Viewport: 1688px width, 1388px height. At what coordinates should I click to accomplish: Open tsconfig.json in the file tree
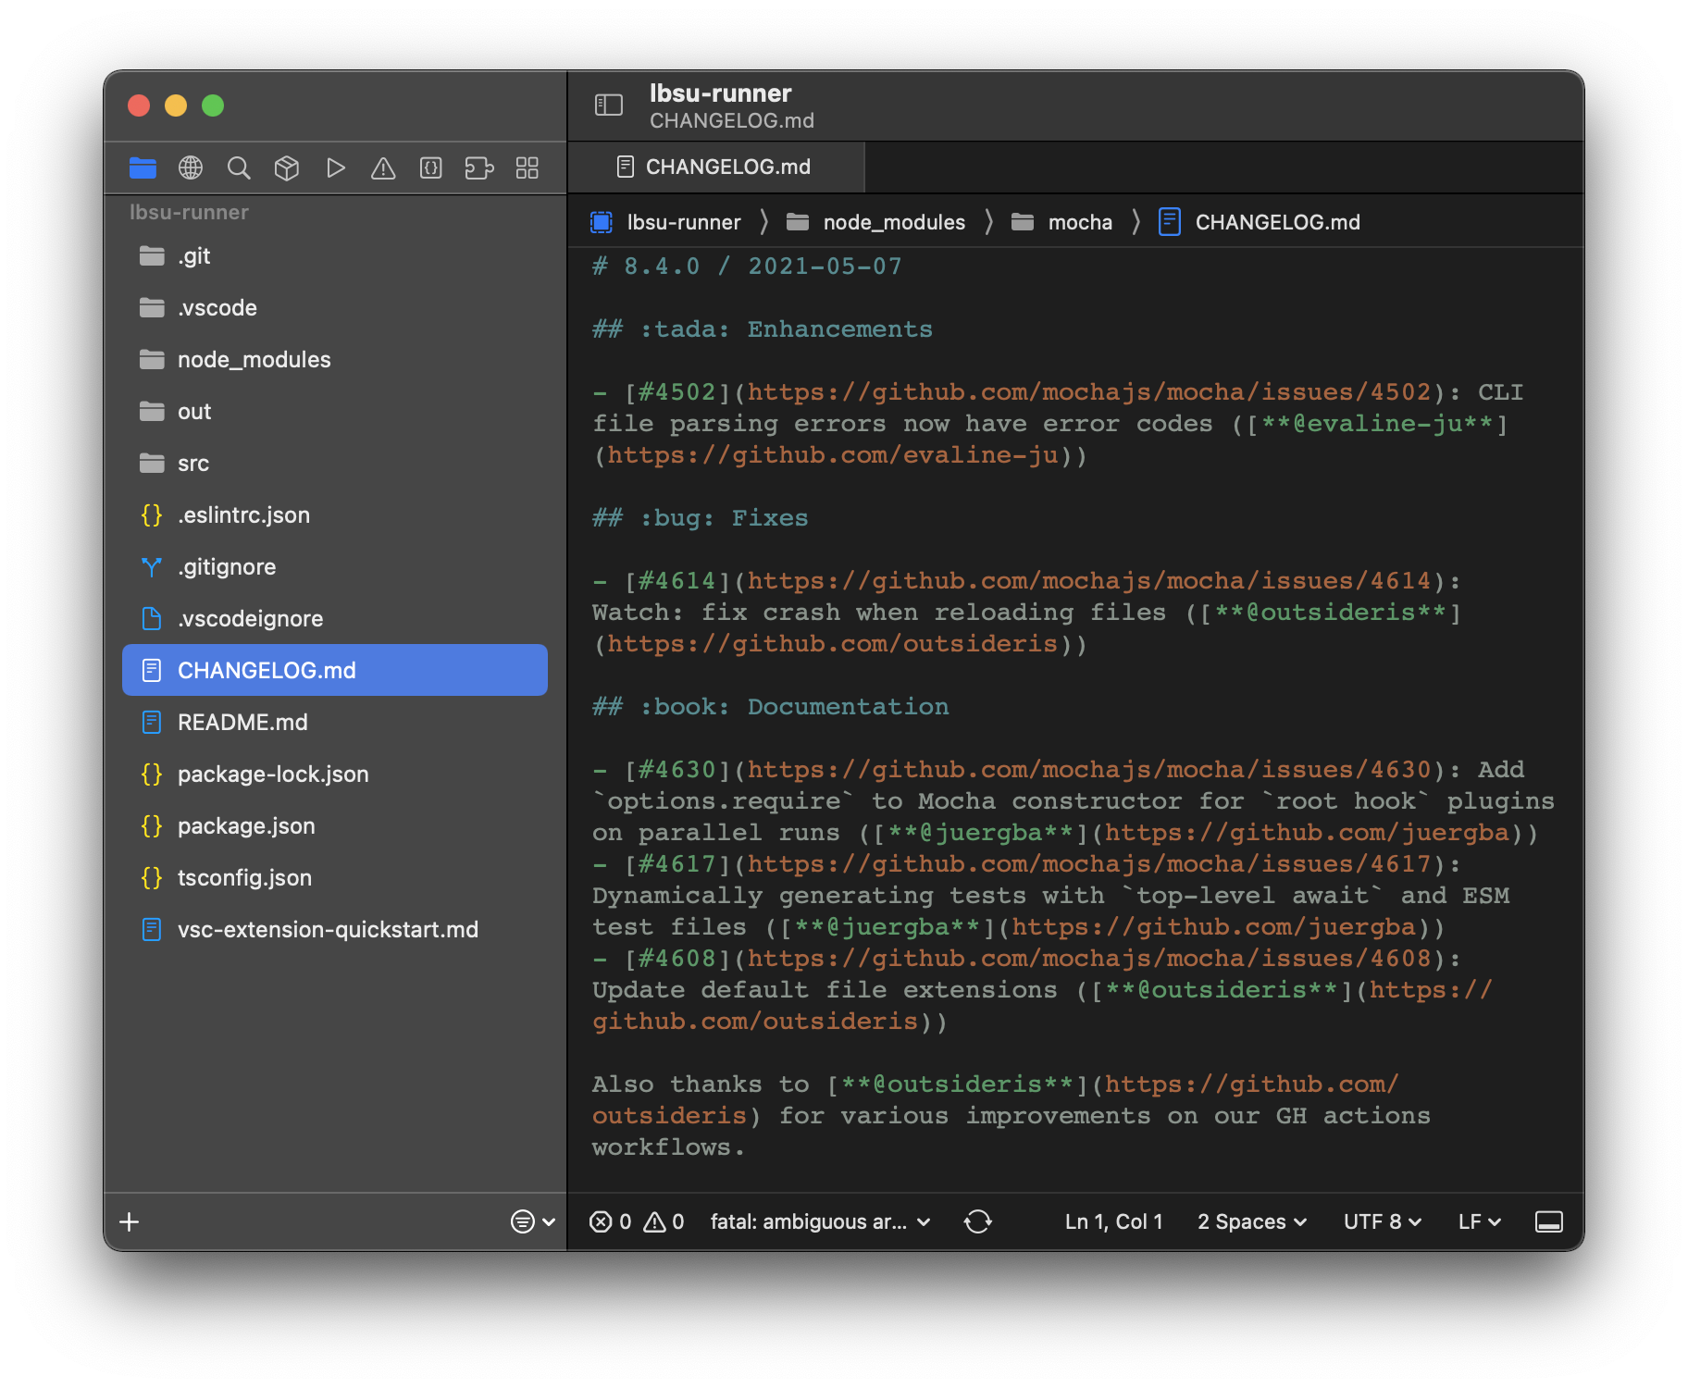[x=335, y=877]
